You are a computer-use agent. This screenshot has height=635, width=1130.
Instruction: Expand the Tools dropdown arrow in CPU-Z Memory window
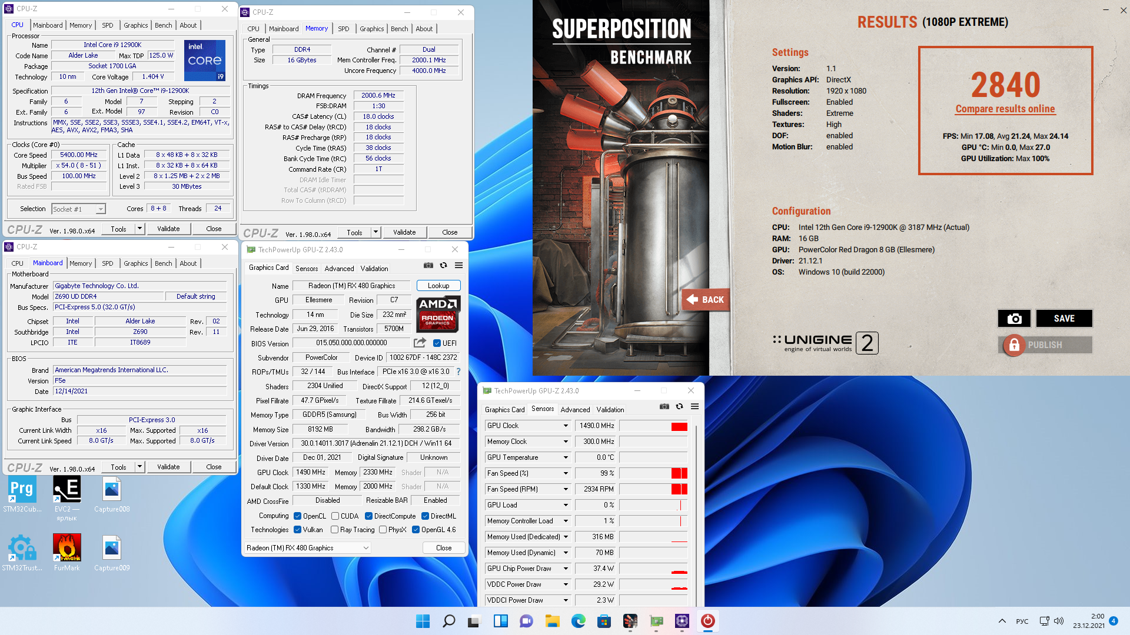[x=376, y=232]
